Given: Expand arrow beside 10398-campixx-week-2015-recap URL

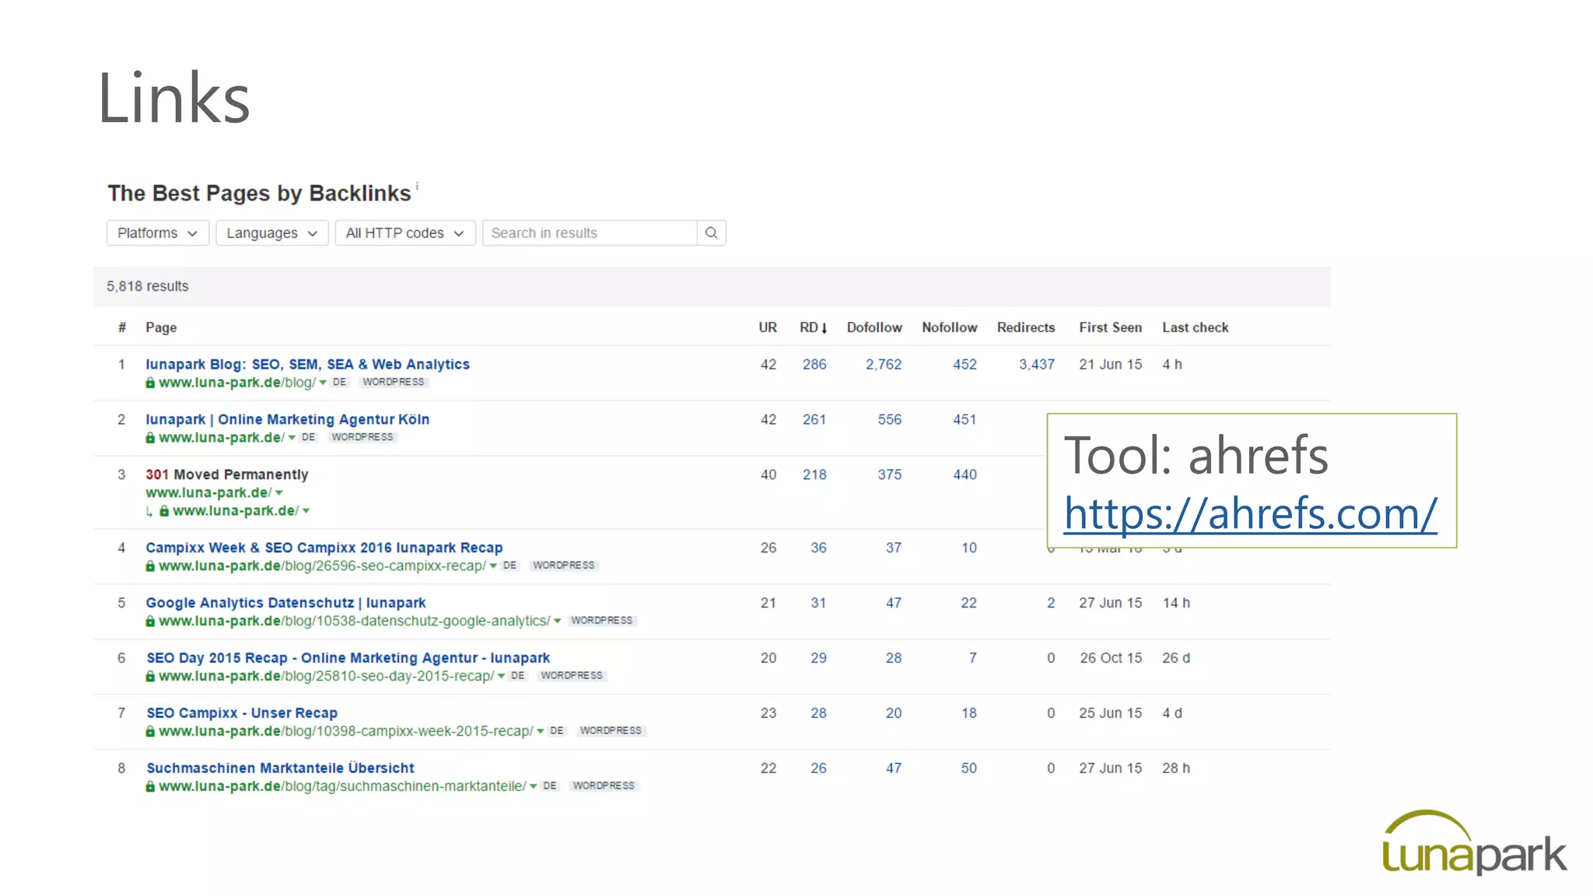Looking at the screenshot, I should 540,732.
